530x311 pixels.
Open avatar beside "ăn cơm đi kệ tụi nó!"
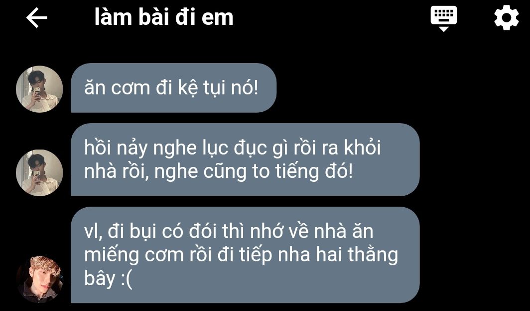click(x=39, y=89)
